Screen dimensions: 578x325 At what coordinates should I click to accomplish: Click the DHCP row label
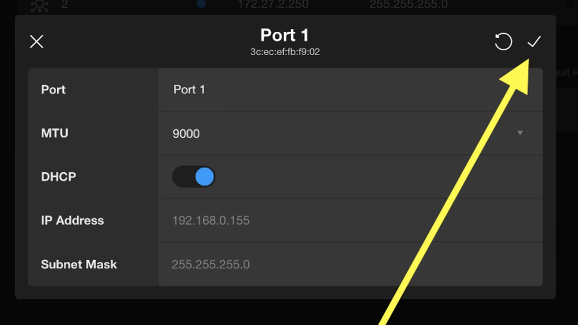click(59, 177)
